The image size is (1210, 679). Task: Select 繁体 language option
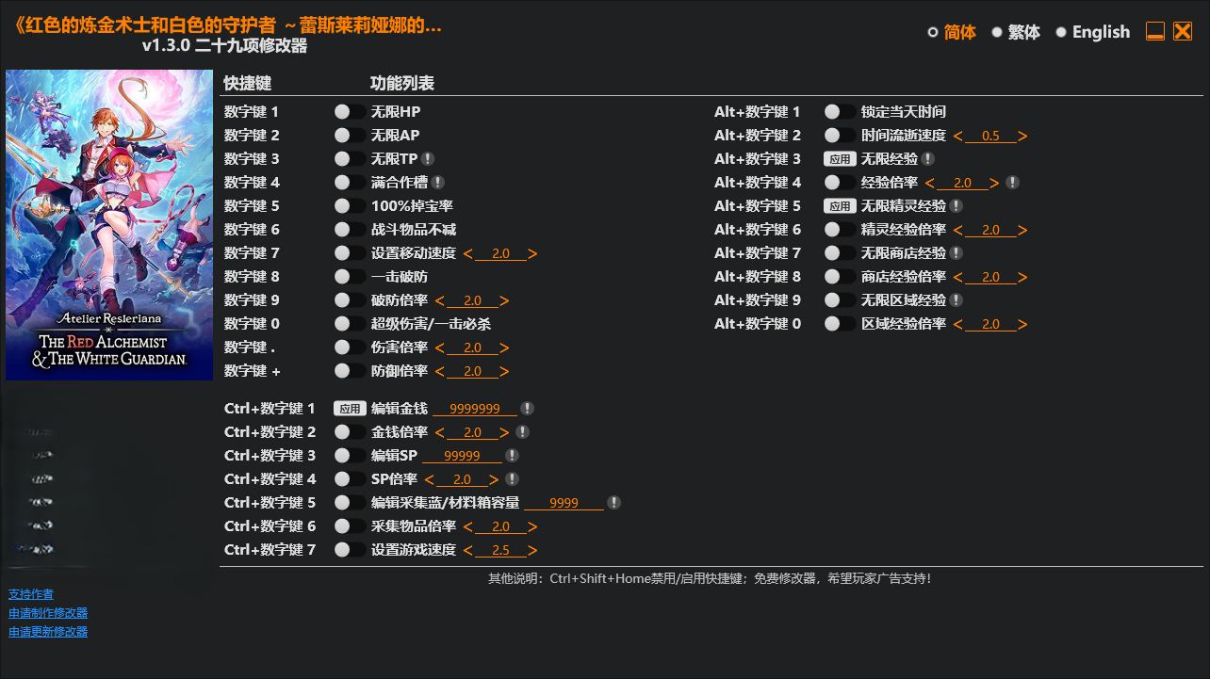click(x=1016, y=32)
